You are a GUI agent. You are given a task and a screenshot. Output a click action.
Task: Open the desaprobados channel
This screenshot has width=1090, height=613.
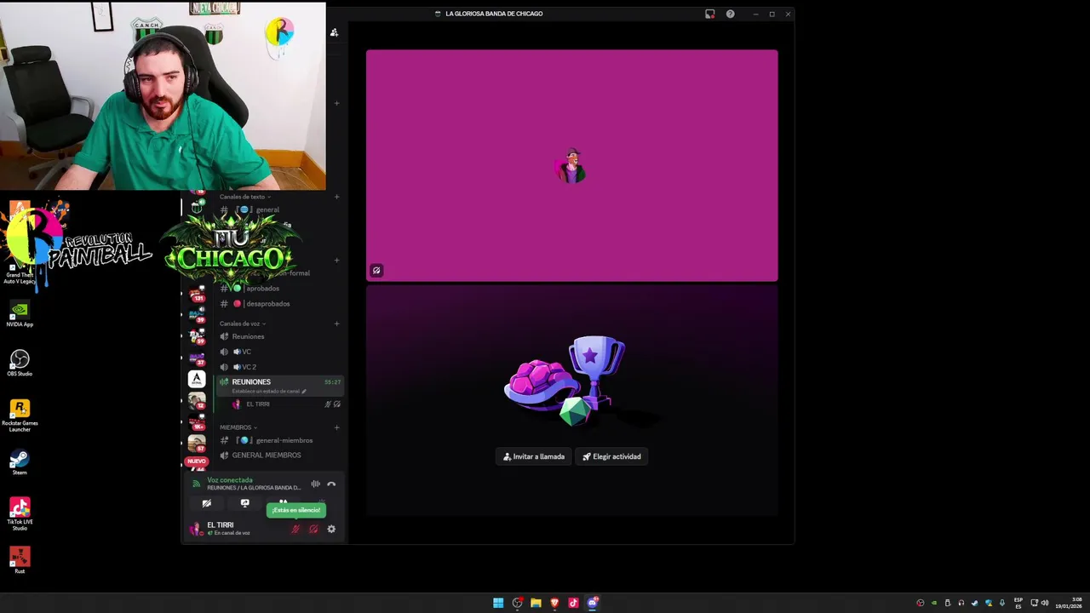pyautogui.click(x=280, y=303)
